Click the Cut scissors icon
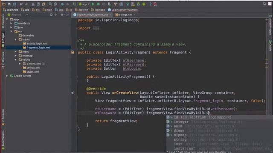The image size is (273, 153). (x=33, y=4)
